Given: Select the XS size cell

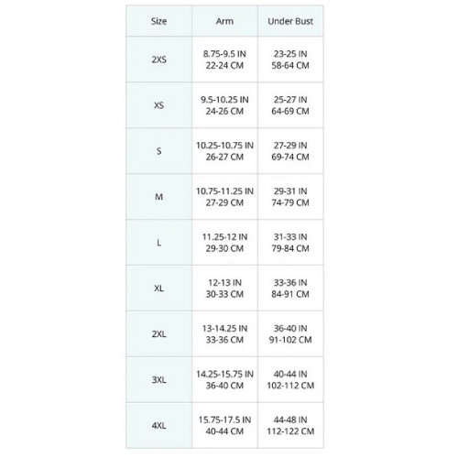Looking at the screenshot, I should point(158,105).
